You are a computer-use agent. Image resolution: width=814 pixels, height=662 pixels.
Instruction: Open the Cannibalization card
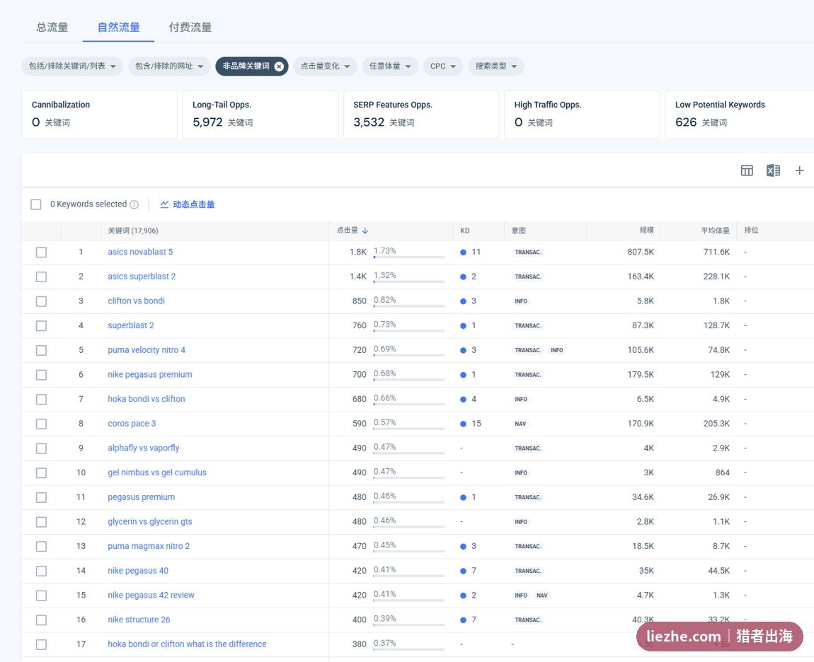click(x=100, y=115)
